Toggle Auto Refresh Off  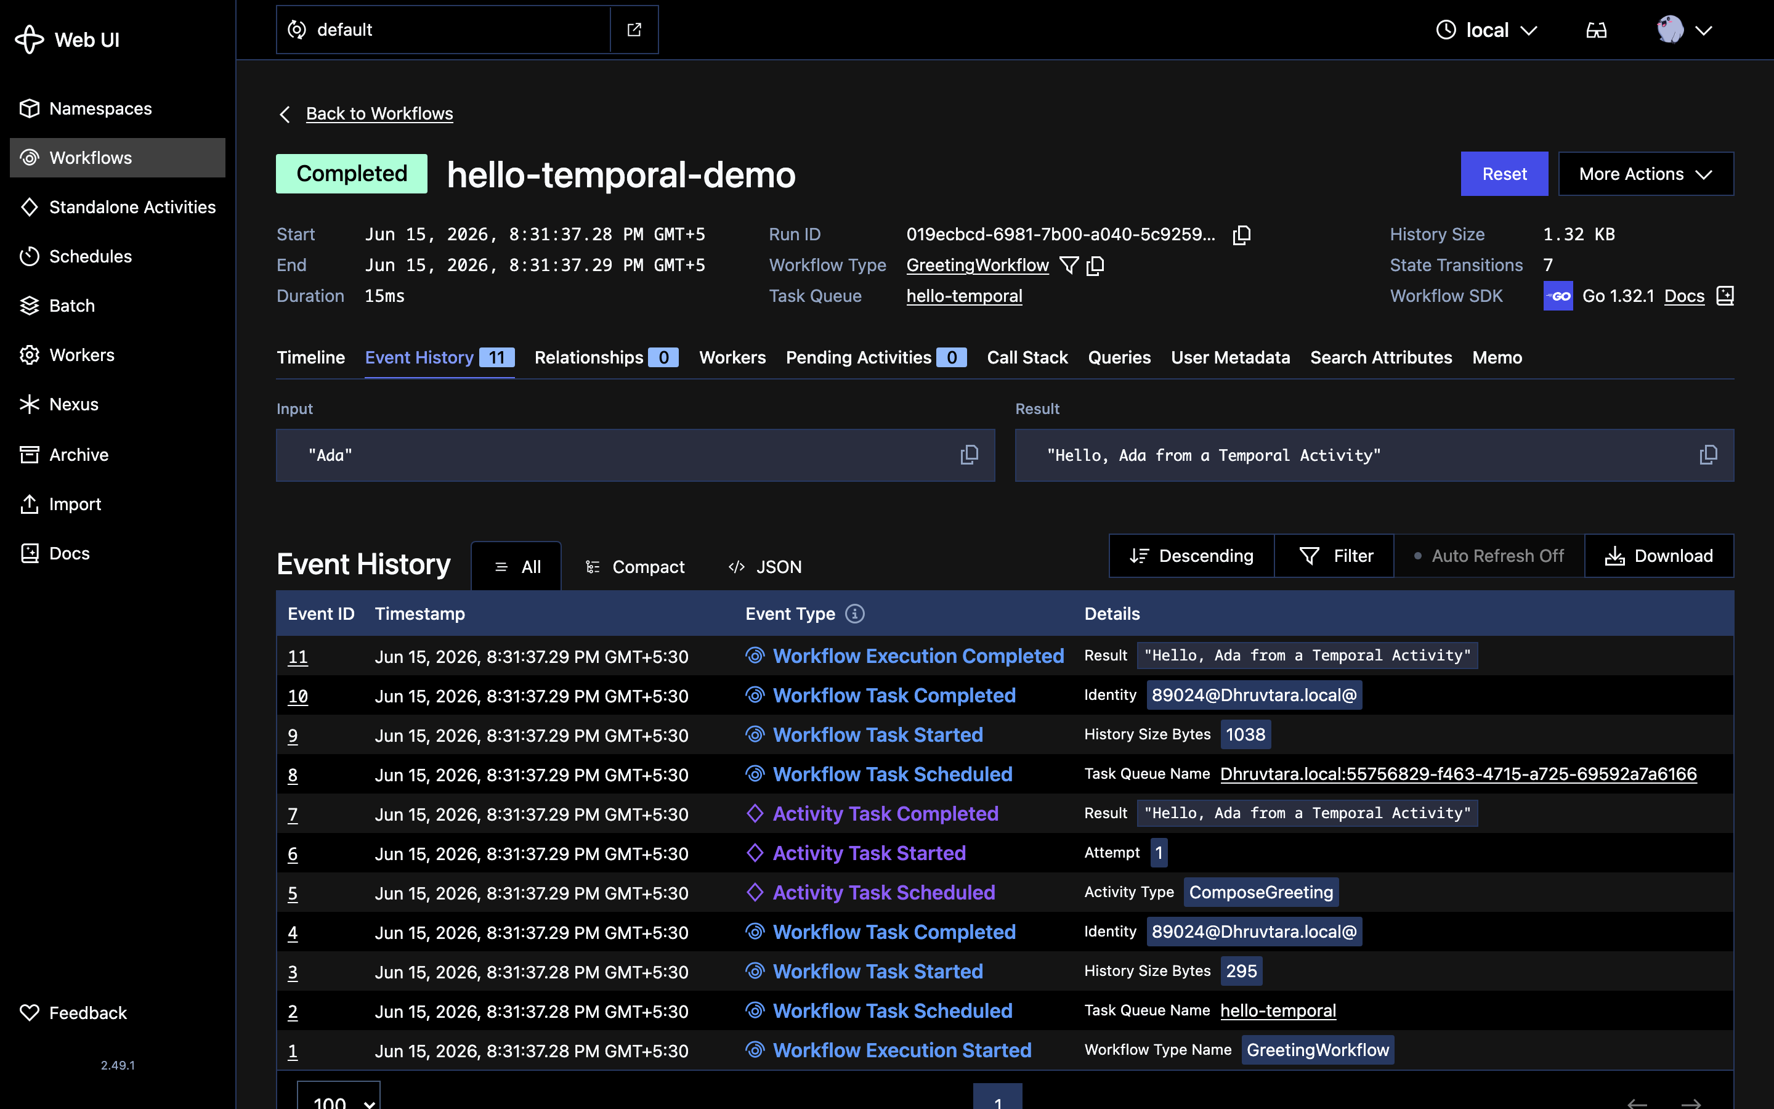click(x=1489, y=556)
